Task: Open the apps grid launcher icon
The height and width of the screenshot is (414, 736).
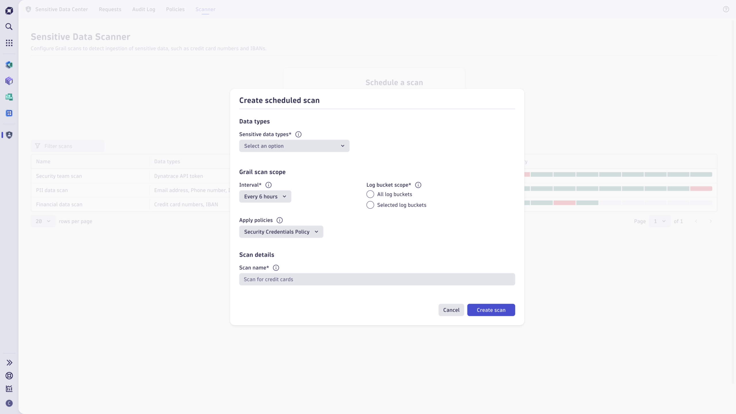Action: click(9, 43)
